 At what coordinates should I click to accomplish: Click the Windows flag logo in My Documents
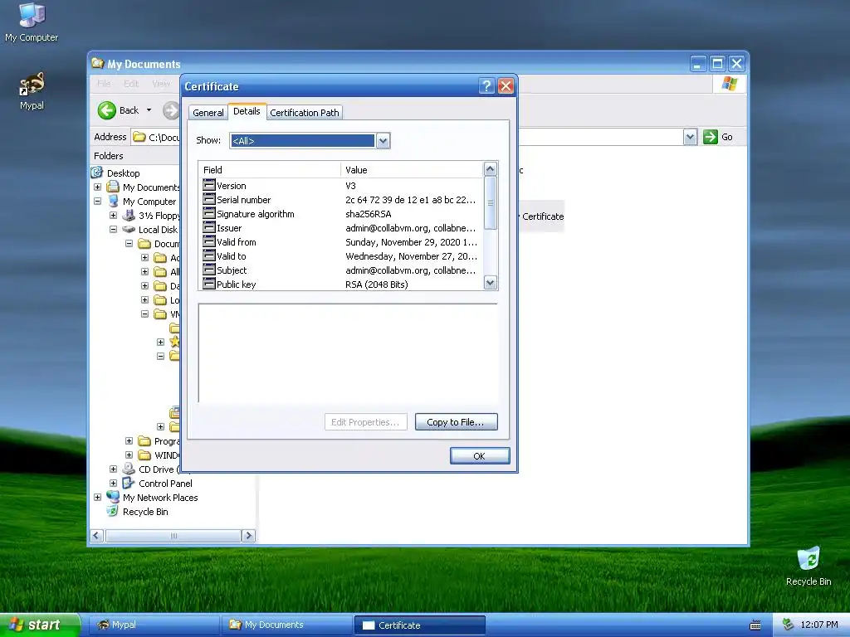730,84
